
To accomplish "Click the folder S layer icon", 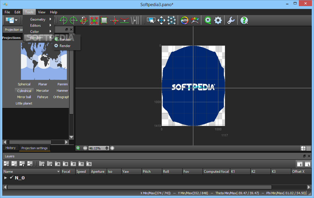I will pyautogui.click(x=89, y=164).
